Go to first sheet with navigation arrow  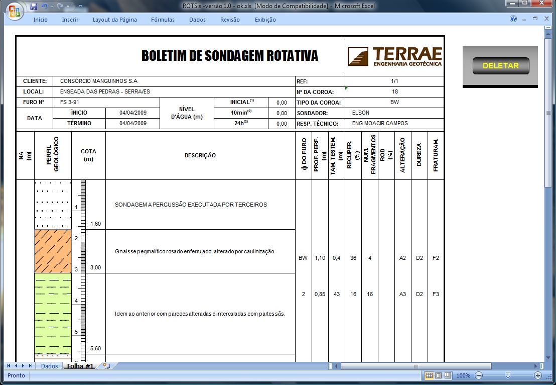coord(9,366)
